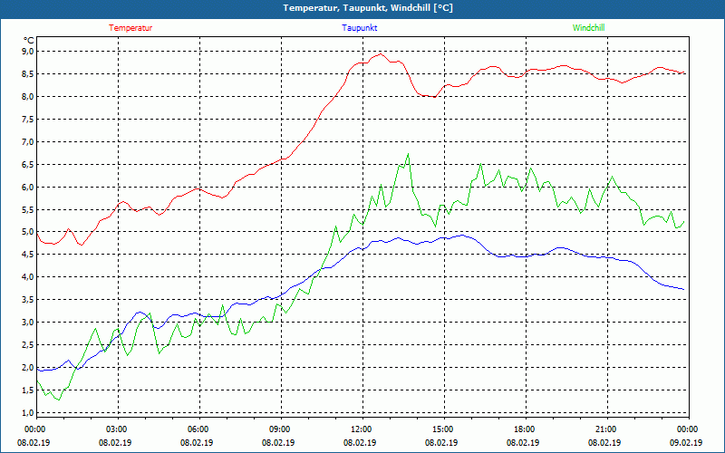725x453 pixels.
Task: Click the 7,0 y-axis value
Action: [29, 142]
